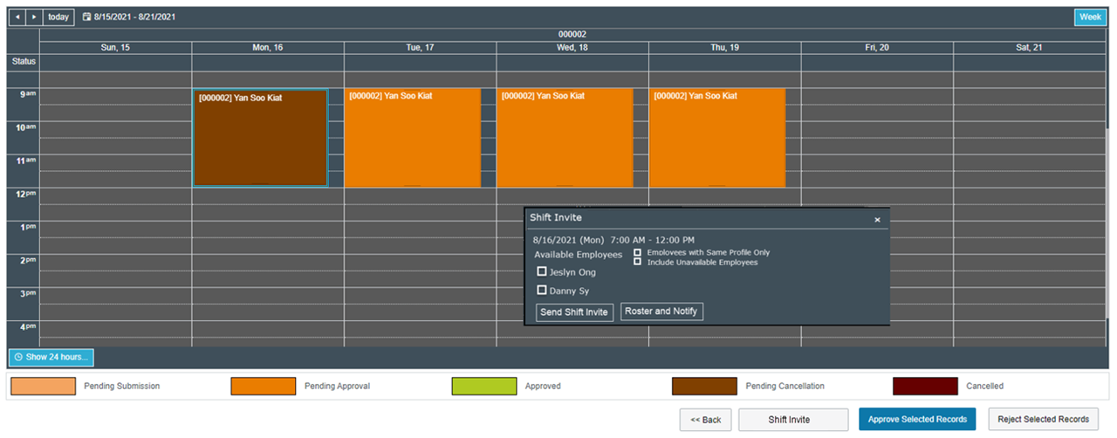Select Tuesday 17 Yan Soo Kiat shift
1117x438 pixels.
point(413,138)
